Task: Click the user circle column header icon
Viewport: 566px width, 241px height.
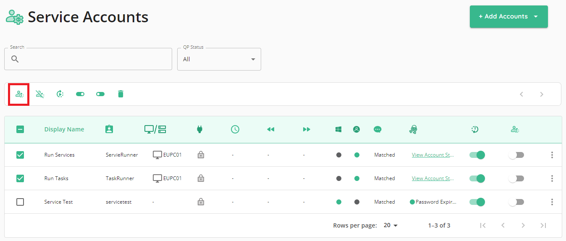Action: coord(356,129)
